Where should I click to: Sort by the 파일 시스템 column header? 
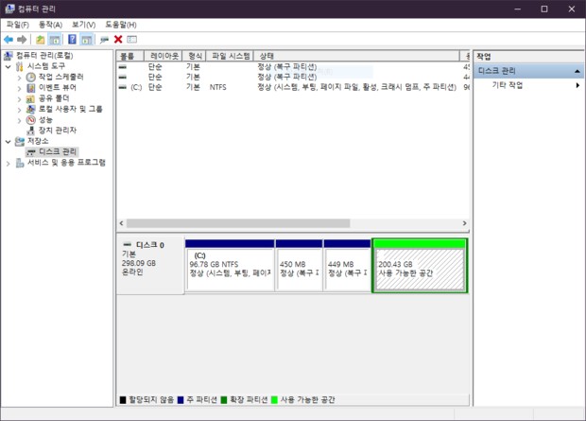(230, 56)
